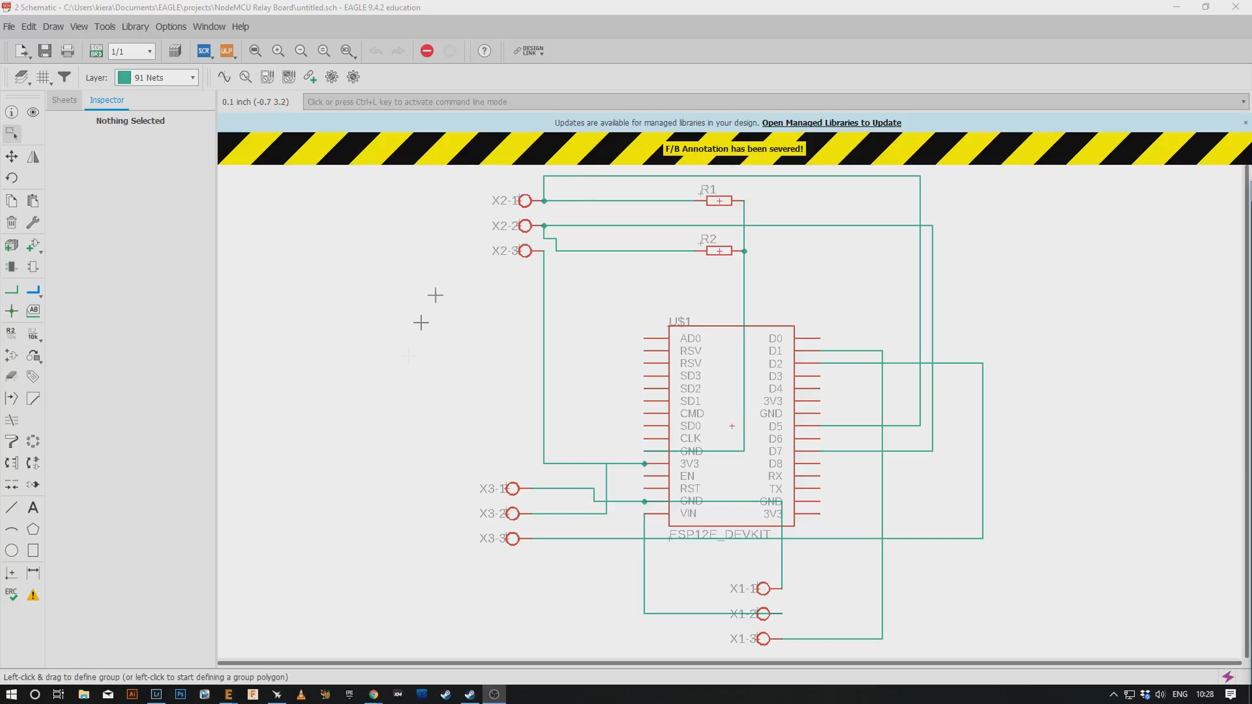Select the Info tool
The width and height of the screenshot is (1252, 704).
pyautogui.click(x=11, y=112)
